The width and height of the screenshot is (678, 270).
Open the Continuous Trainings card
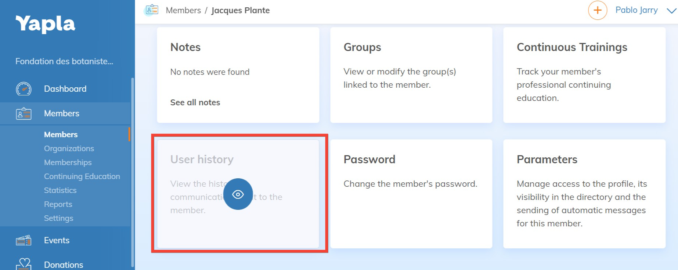click(x=584, y=75)
